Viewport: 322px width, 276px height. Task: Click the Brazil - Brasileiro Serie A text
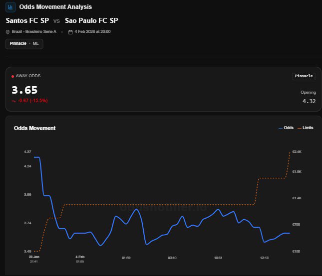[x=34, y=31]
